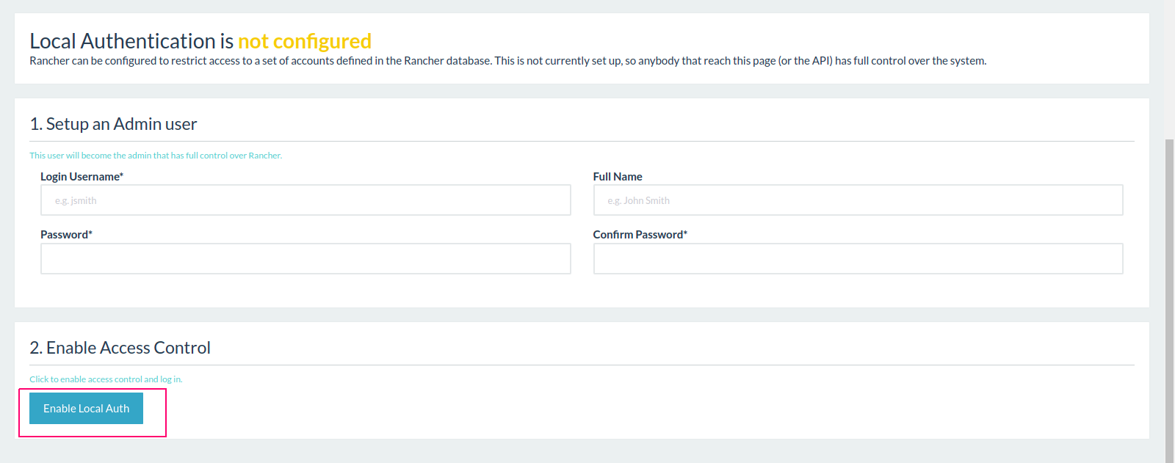Click the '2. Enable Access Control' heading

120,348
